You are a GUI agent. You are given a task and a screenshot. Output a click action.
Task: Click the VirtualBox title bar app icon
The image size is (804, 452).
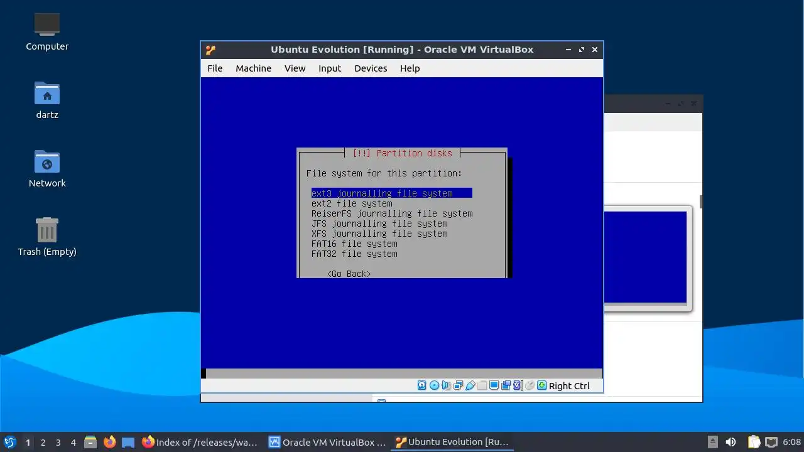pyautogui.click(x=210, y=50)
